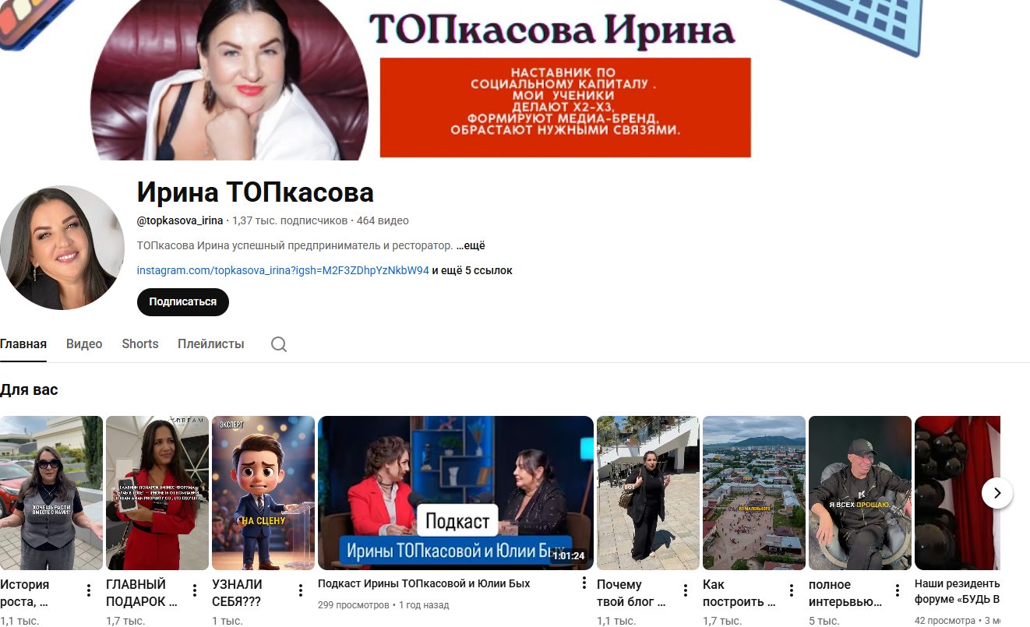Show more actions for "ГЛАВНЫЙ ПОДАРОК" short
The width and height of the screenshot is (1030, 627).
point(195,590)
